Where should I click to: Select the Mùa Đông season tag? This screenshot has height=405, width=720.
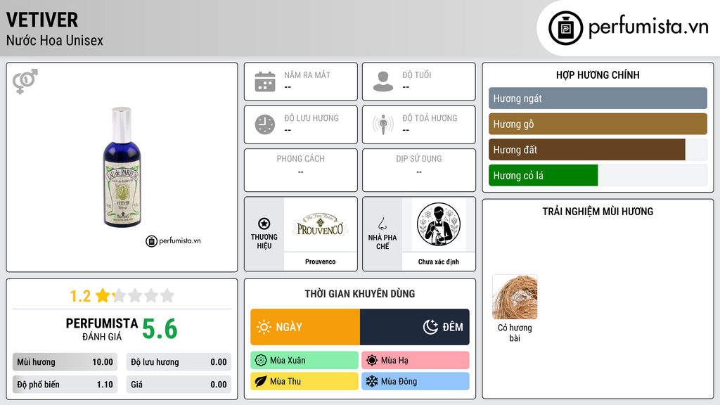[x=416, y=381]
